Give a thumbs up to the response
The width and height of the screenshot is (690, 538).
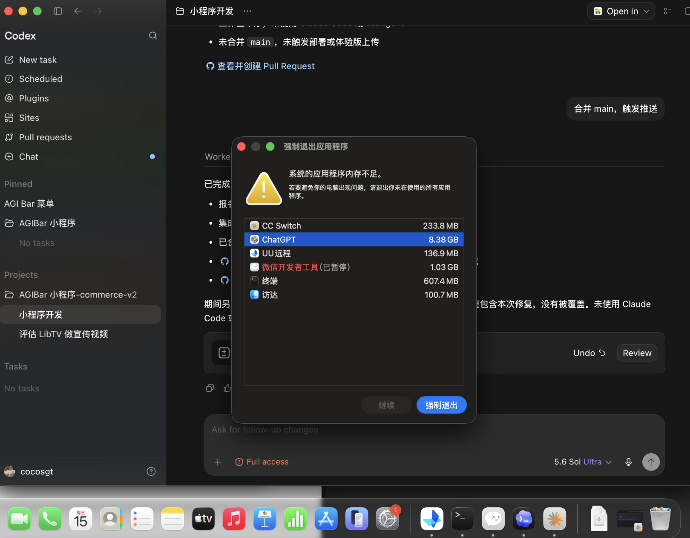tap(227, 388)
